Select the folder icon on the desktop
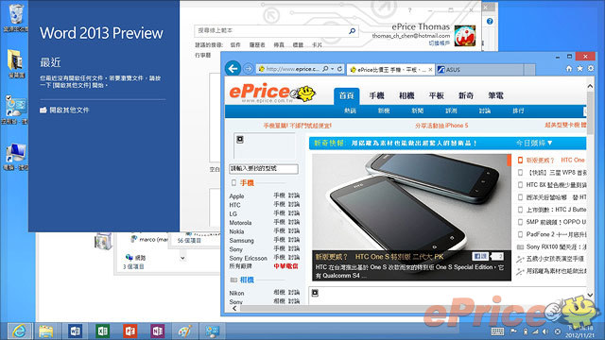Viewport: 605px width, 340px height. 16,63
